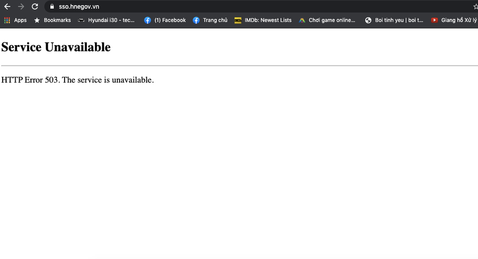Click empty address bar space right of URL

272,7
